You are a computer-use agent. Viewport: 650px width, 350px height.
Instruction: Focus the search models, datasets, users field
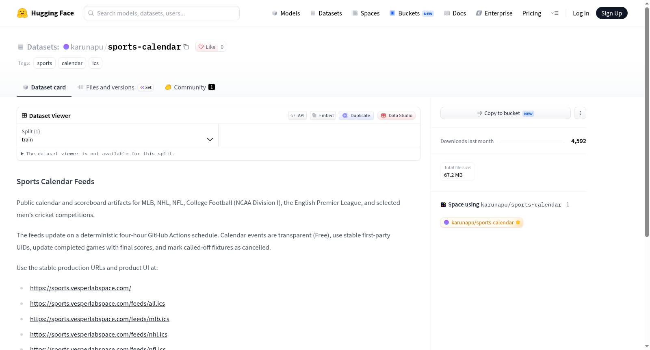(162, 13)
